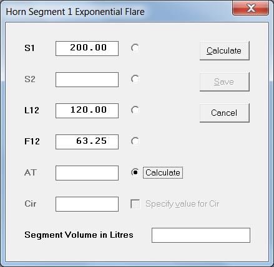This screenshot has width=274, height=267.
Task: Click the empty S2 input field
Action: coord(87,80)
